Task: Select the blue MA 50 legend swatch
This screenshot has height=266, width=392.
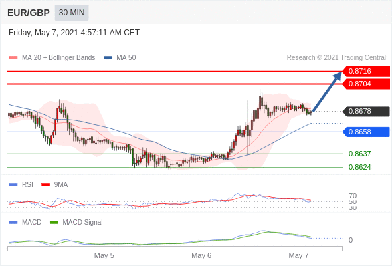Action: click(x=108, y=58)
